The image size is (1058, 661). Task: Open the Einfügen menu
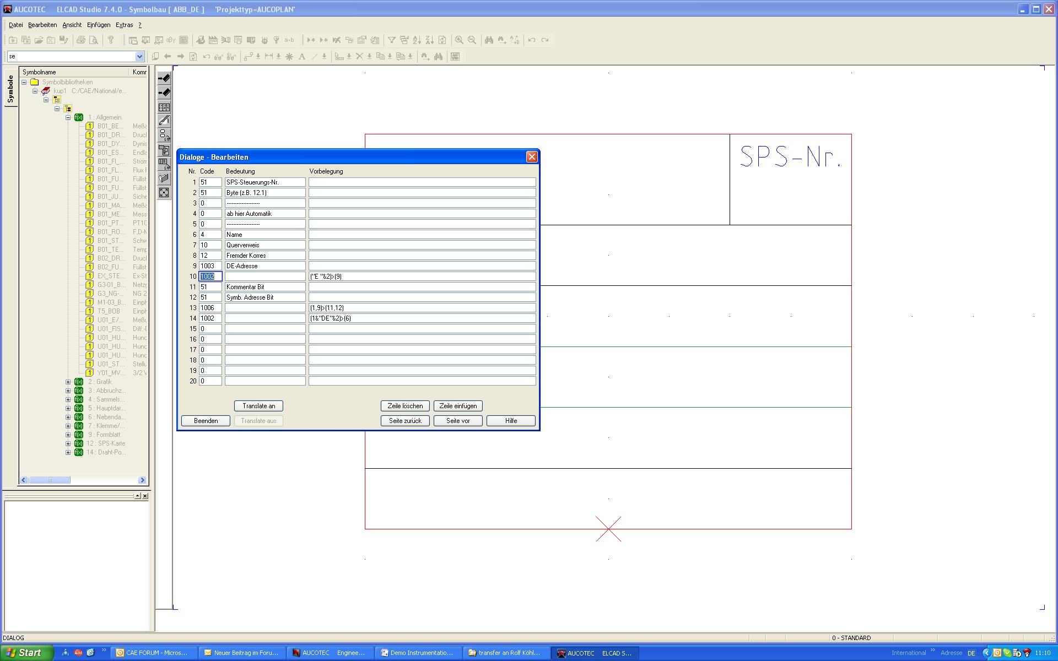coord(99,25)
